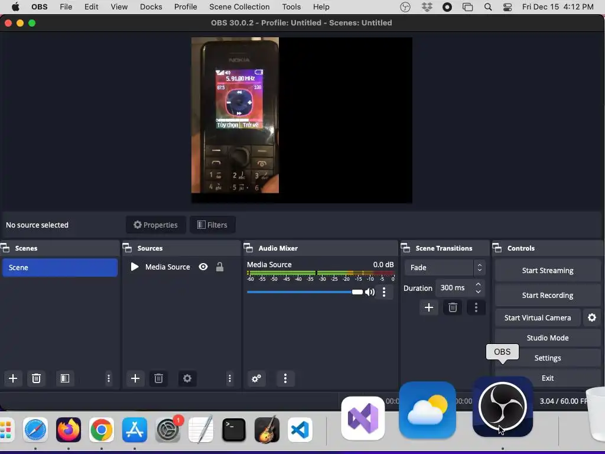The width and height of the screenshot is (605, 454).
Task: Open Audio Mixer dock three-dot menu
Action: click(285, 378)
